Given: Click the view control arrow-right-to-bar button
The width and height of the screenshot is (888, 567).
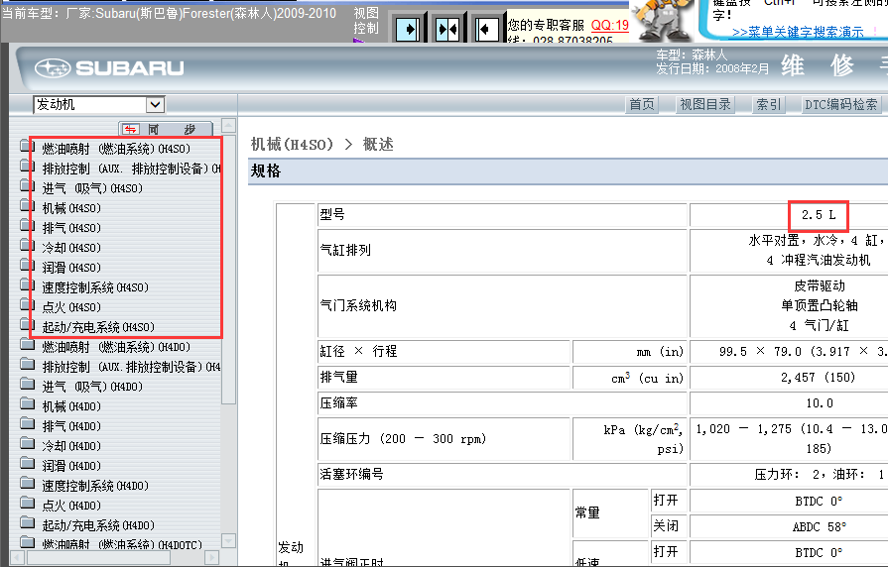Looking at the screenshot, I should coord(408,29).
